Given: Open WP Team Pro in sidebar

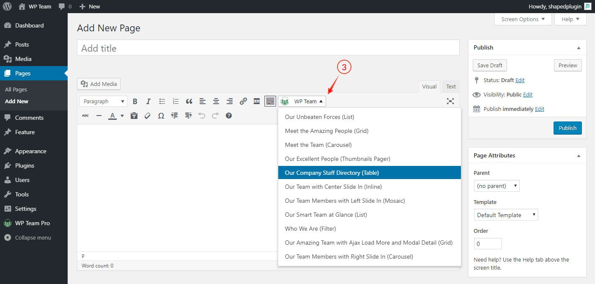Looking at the screenshot, I should click(33, 223).
